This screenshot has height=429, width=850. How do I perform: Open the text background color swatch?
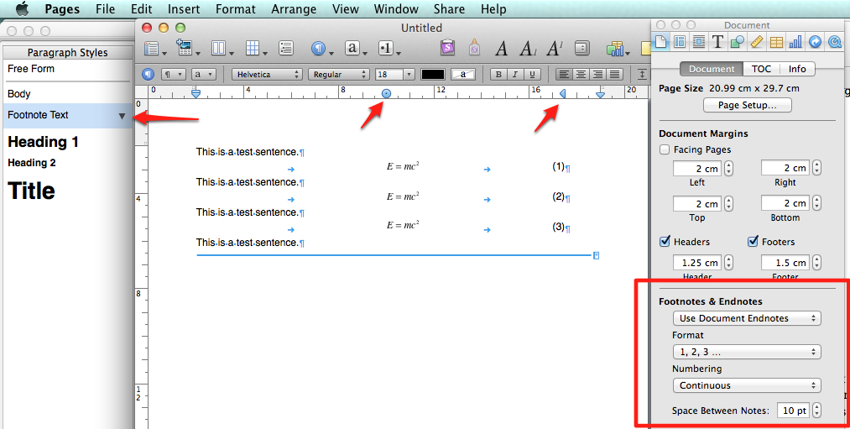point(463,75)
